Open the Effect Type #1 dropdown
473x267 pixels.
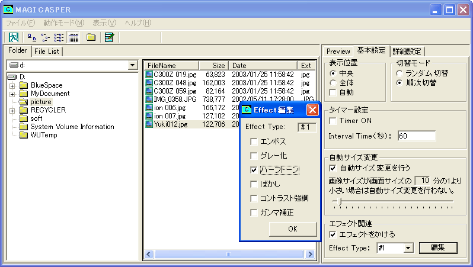(408, 248)
